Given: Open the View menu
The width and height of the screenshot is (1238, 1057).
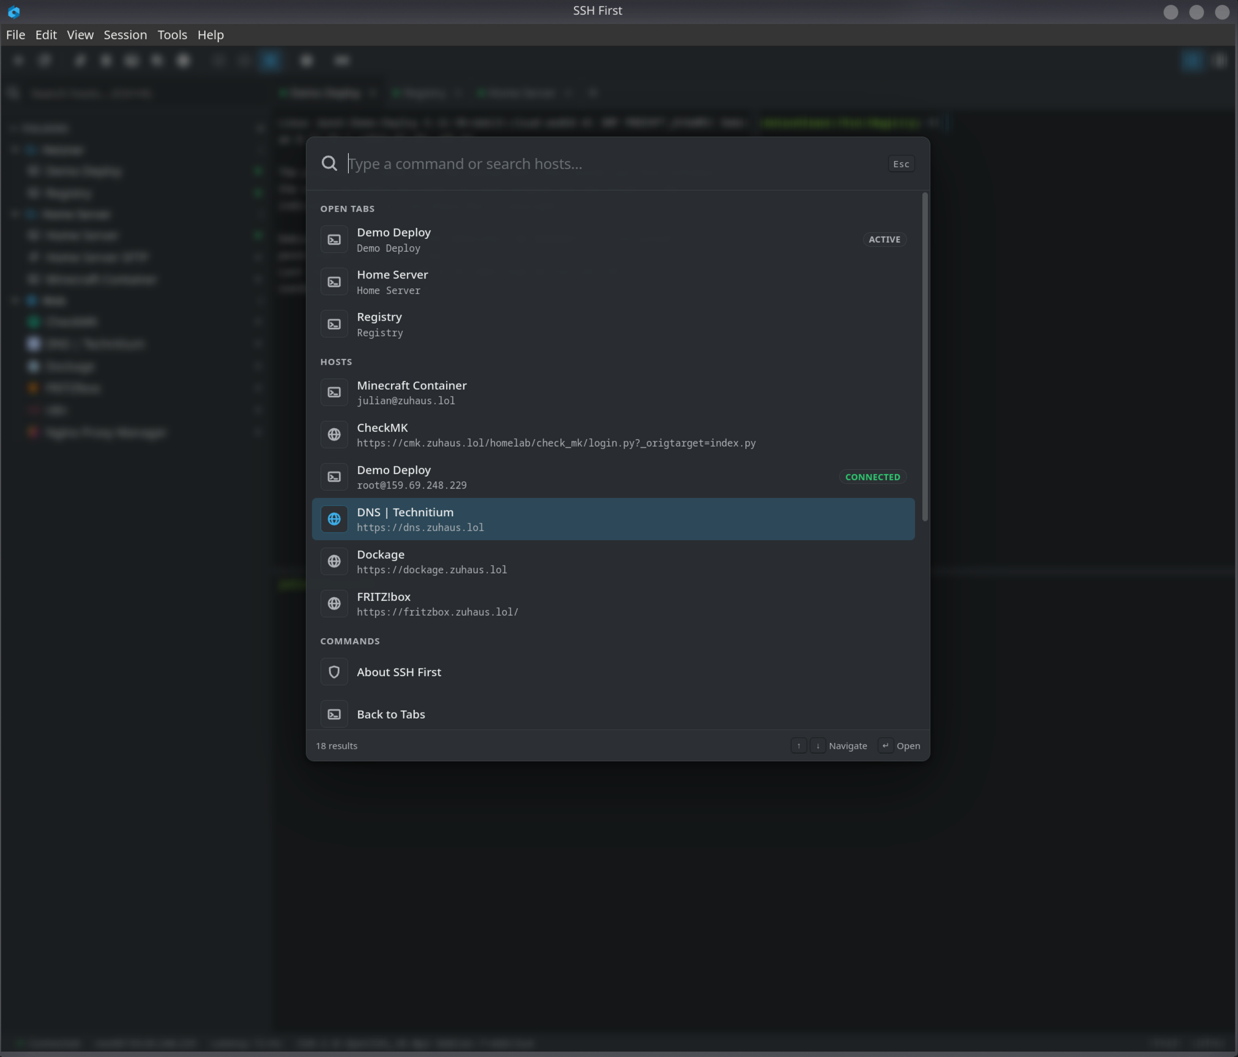Looking at the screenshot, I should click(x=80, y=35).
